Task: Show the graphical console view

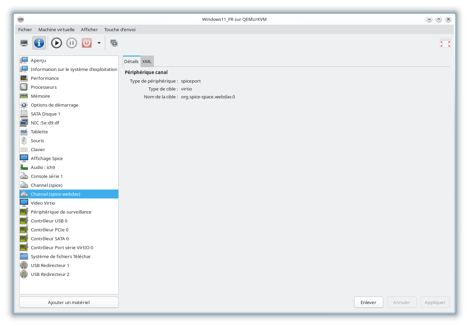Action: pos(24,43)
